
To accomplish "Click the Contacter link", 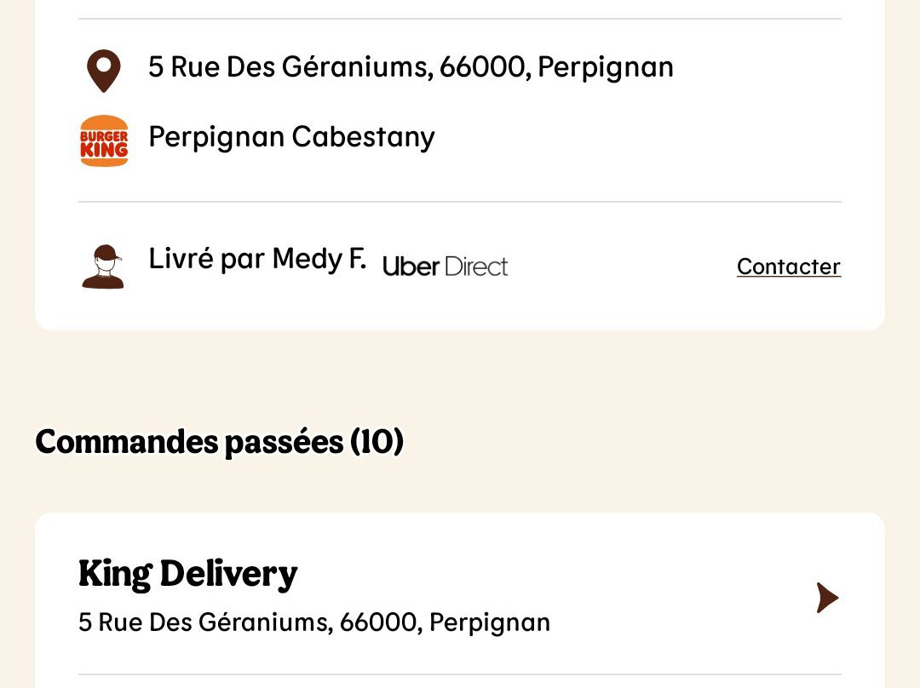I will coord(789,267).
